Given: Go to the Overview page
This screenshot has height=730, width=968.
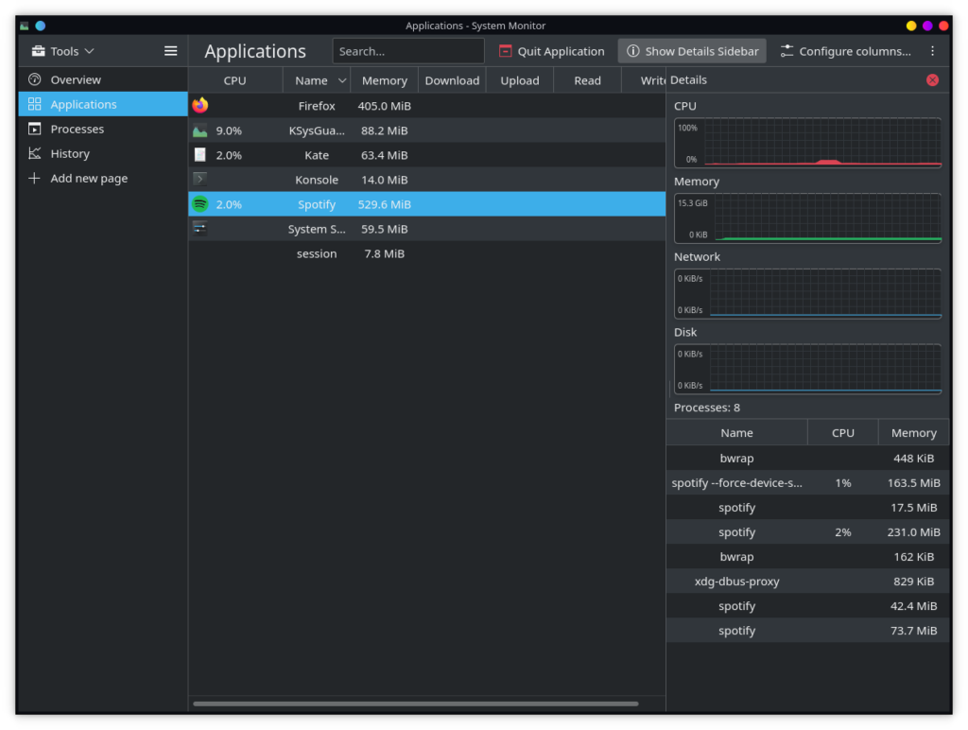Looking at the screenshot, I should (x=102, y=79).
